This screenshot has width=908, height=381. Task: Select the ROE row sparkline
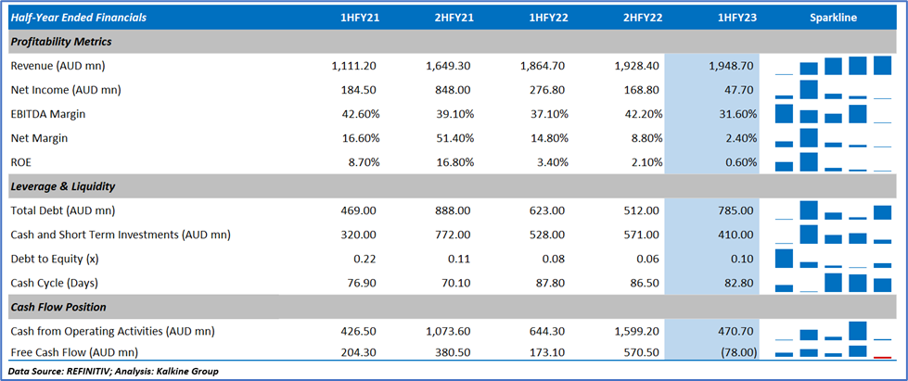pyautogui.click(x=832, y=162)
